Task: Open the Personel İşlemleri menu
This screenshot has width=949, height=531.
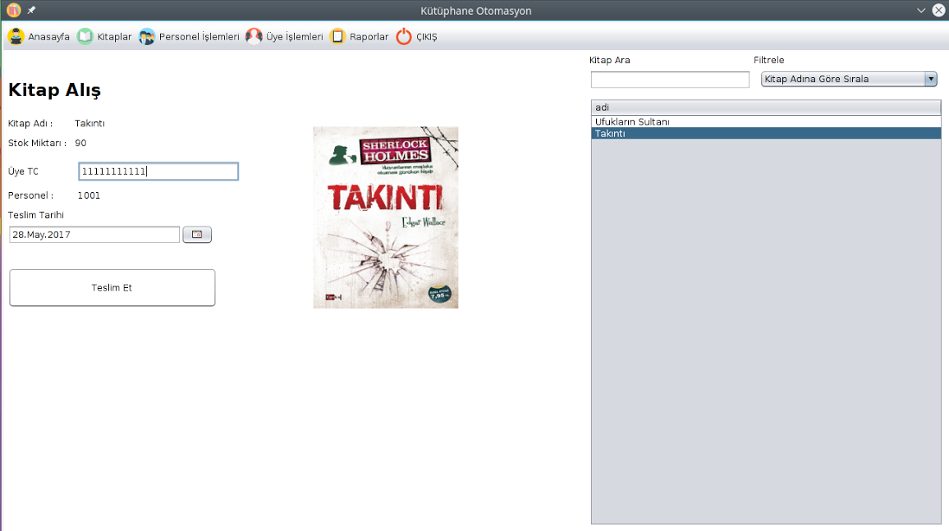Action: [199, 37]
